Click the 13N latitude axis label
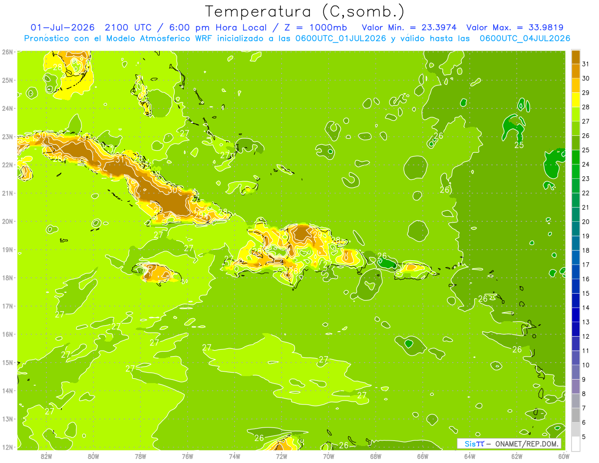 point(7,419)
